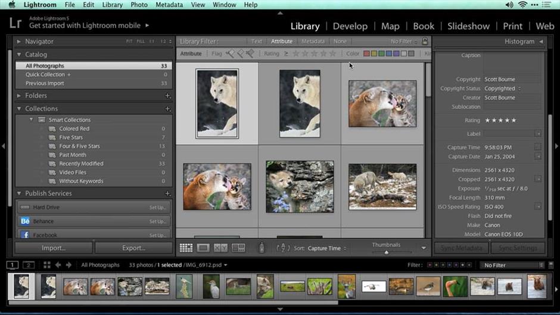Click the Thumbnails size slider handle
Screen dimensions: 560x315
click(x=387, y=252)
